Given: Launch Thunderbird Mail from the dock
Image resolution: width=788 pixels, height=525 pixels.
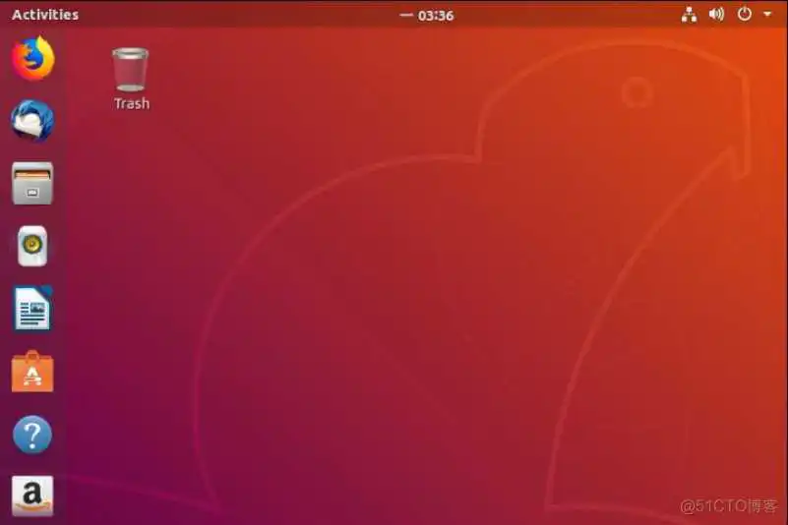Looking at the screenshot, I should (x=32, y=121).
